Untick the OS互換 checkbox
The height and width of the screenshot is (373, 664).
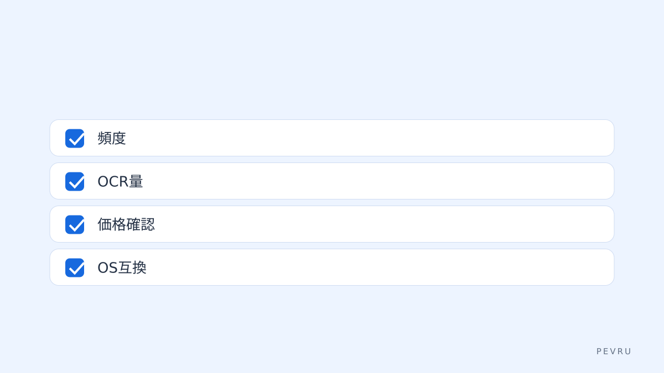click(75, 267)
